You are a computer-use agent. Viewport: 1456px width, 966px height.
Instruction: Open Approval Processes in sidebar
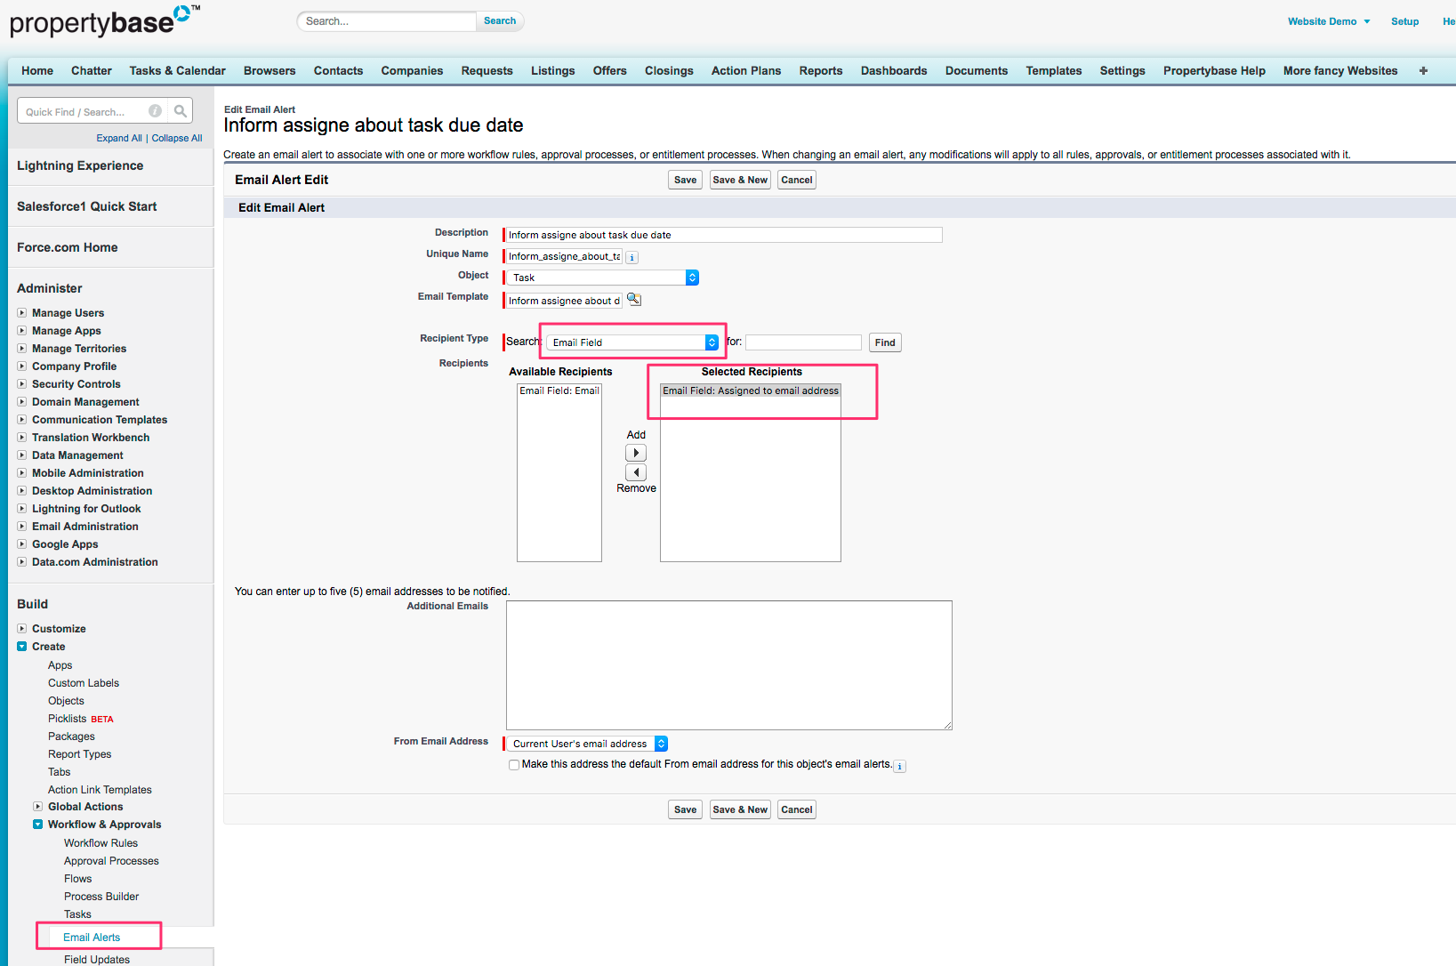(111, 861)
